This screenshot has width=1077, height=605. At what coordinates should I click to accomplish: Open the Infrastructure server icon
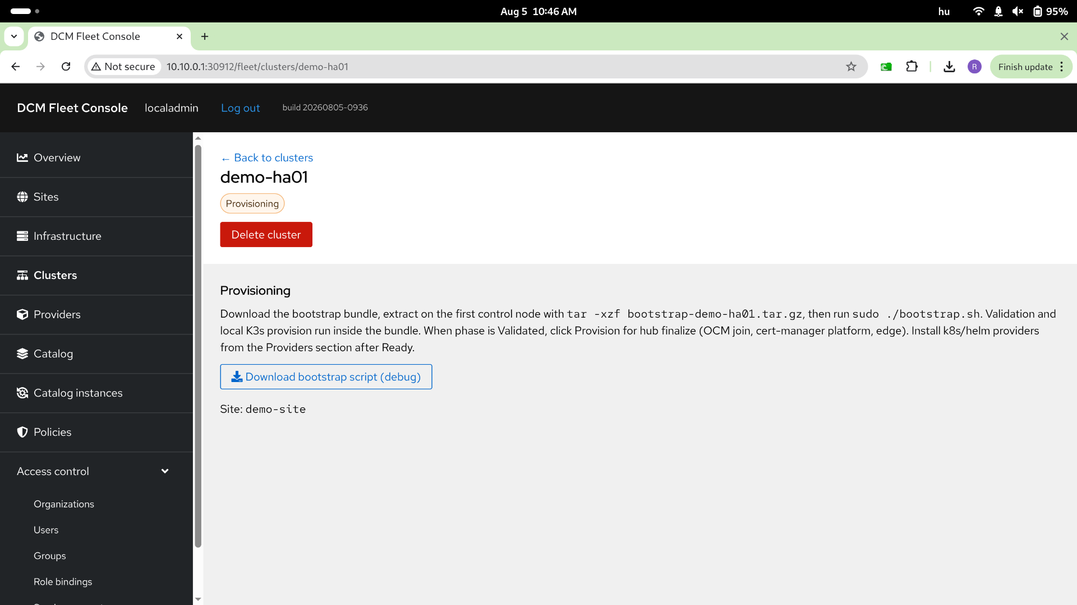22,236
